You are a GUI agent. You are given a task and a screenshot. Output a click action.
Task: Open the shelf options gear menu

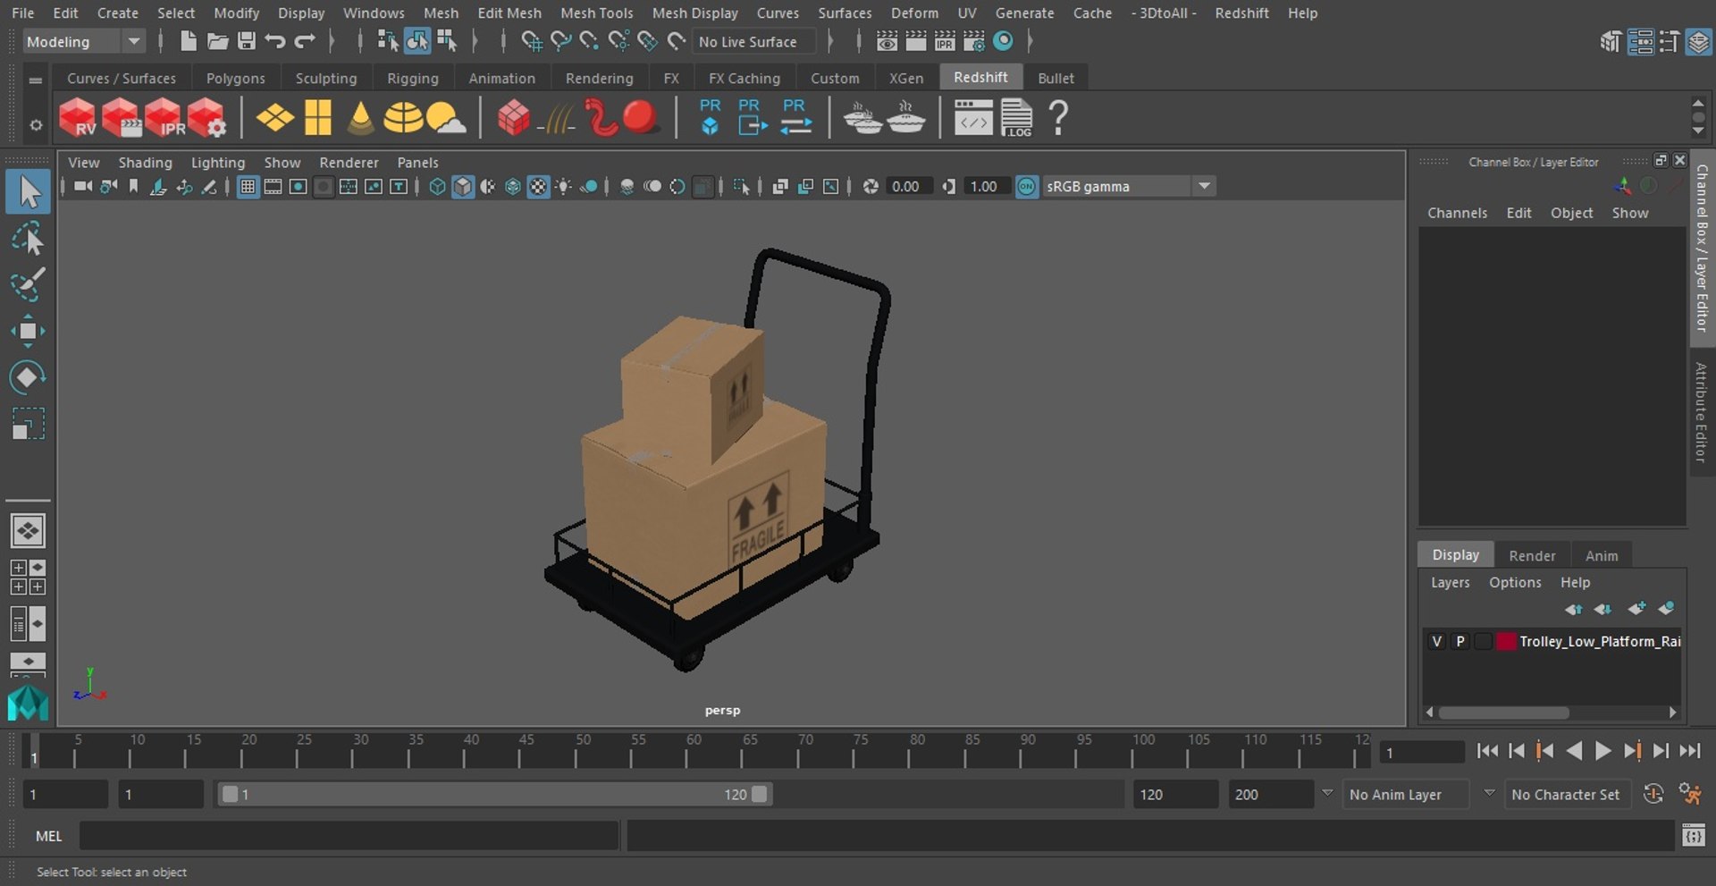point(36,125)
